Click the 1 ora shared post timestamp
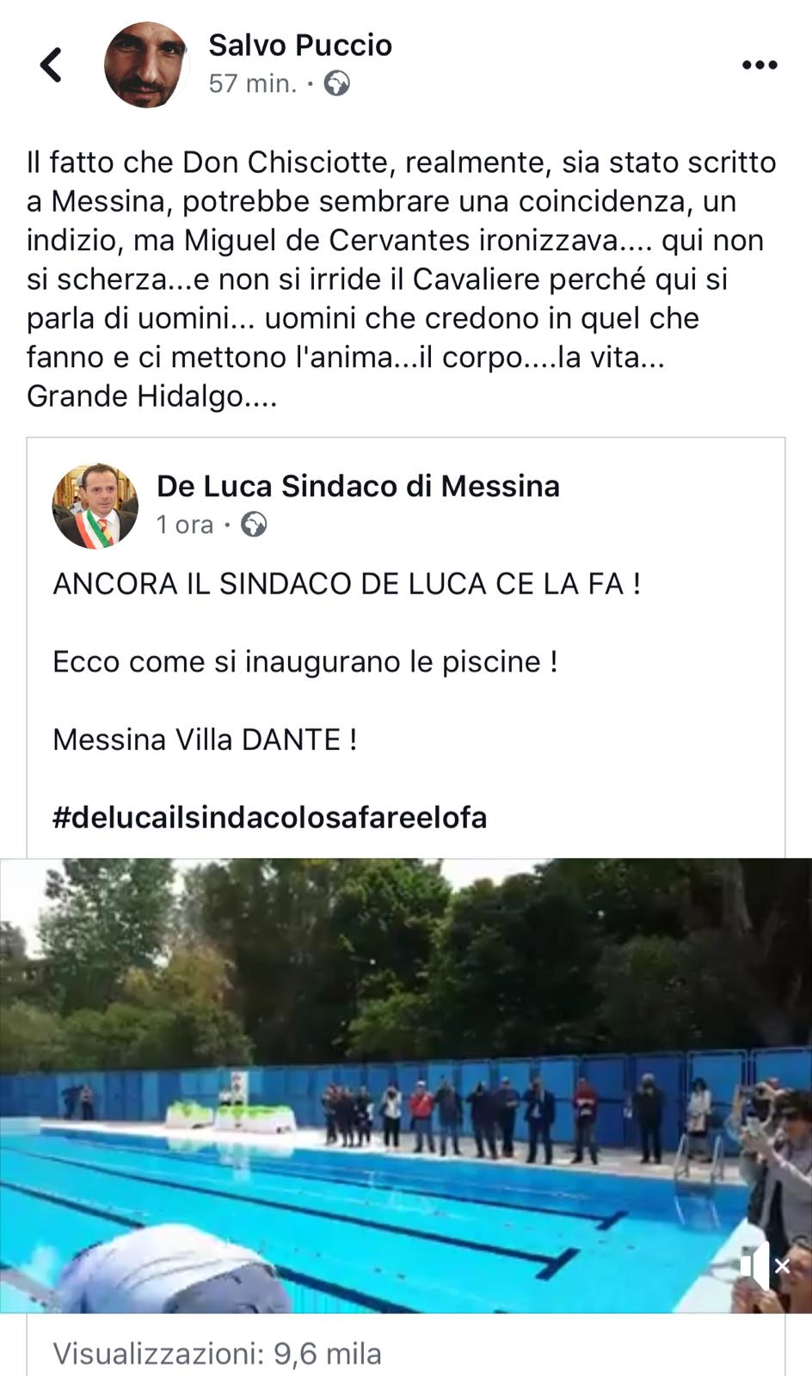812x1376 pixels. [x=185, y=524]
